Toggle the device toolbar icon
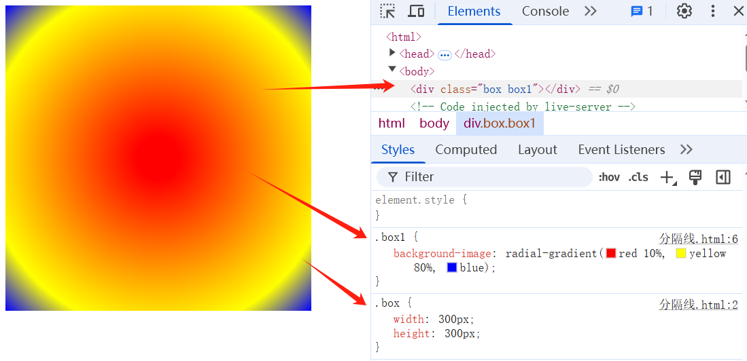This screenshot has height=361, width=747. 416,11
